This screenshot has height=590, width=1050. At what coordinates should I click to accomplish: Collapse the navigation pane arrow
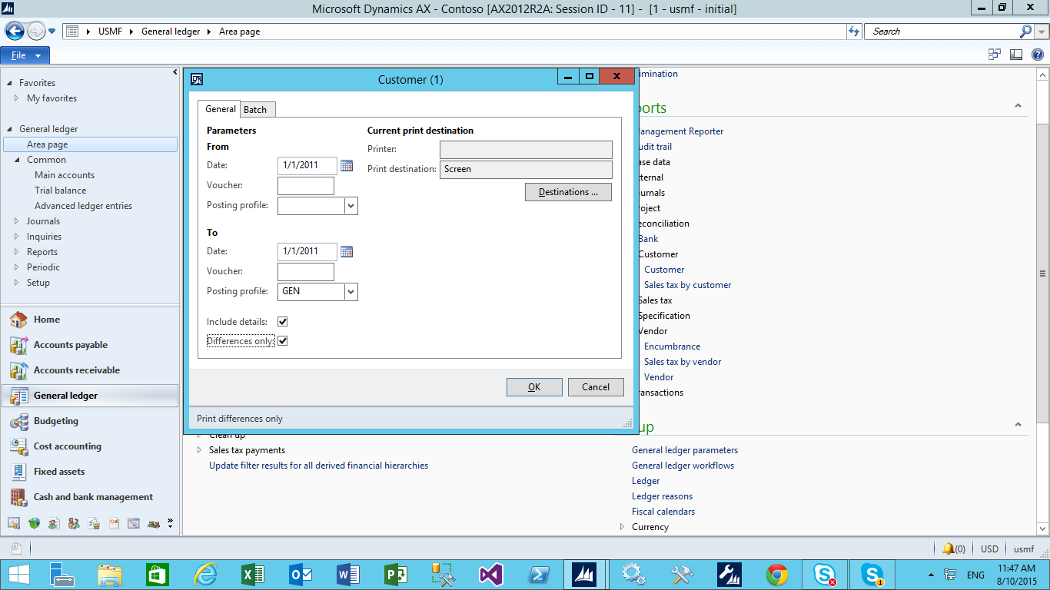pyautogui.click(x=174, y=72)
